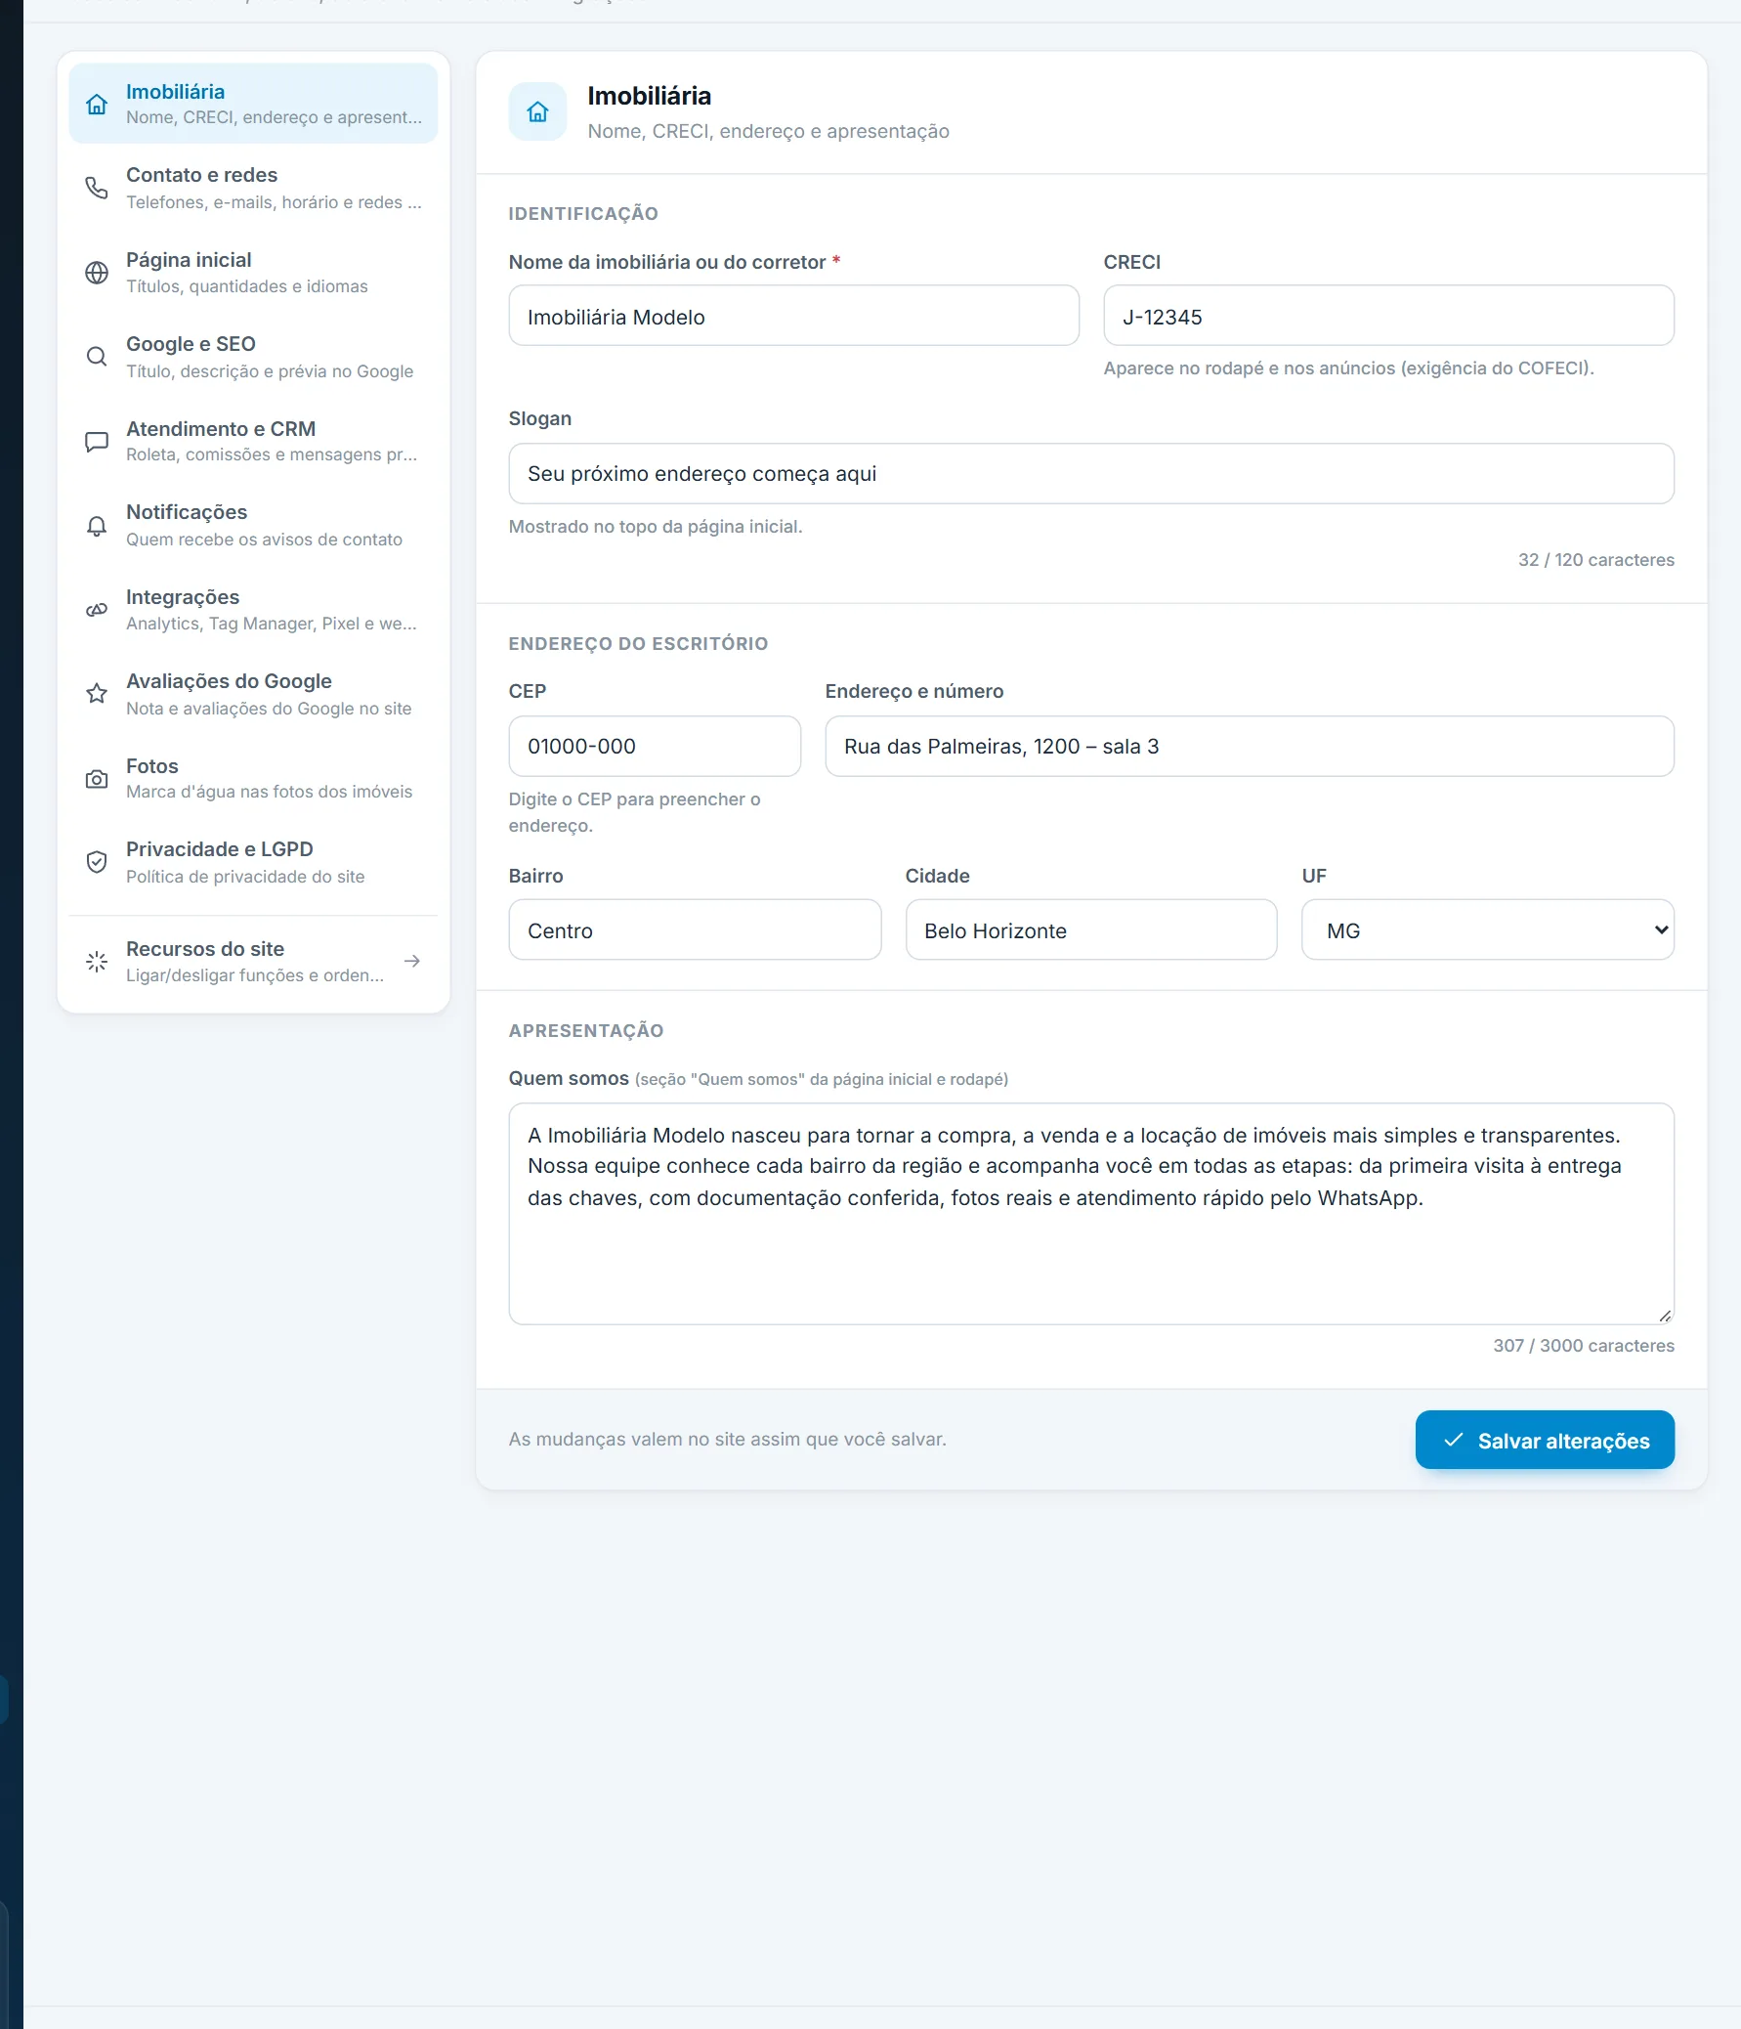
Task: Click the CRECI field containing J-12345
Action: (x=1387, y=316)
